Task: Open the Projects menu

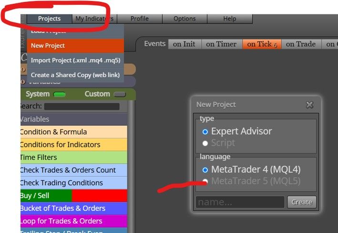Action: [x=50, y=19]
